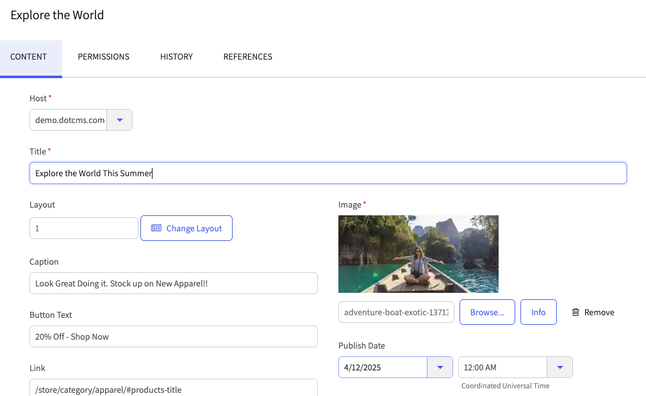Screen dimensions: 646x396
Task: Click the Link path input field
Action: pos(173,388)
